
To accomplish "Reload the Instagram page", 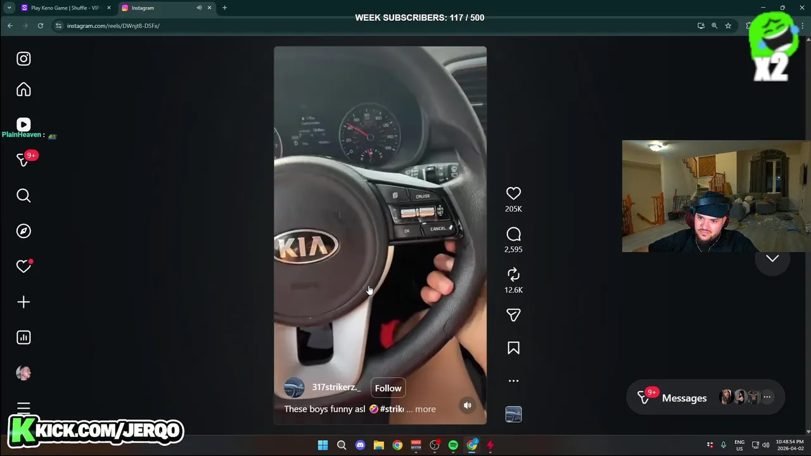I will [41, 26].
